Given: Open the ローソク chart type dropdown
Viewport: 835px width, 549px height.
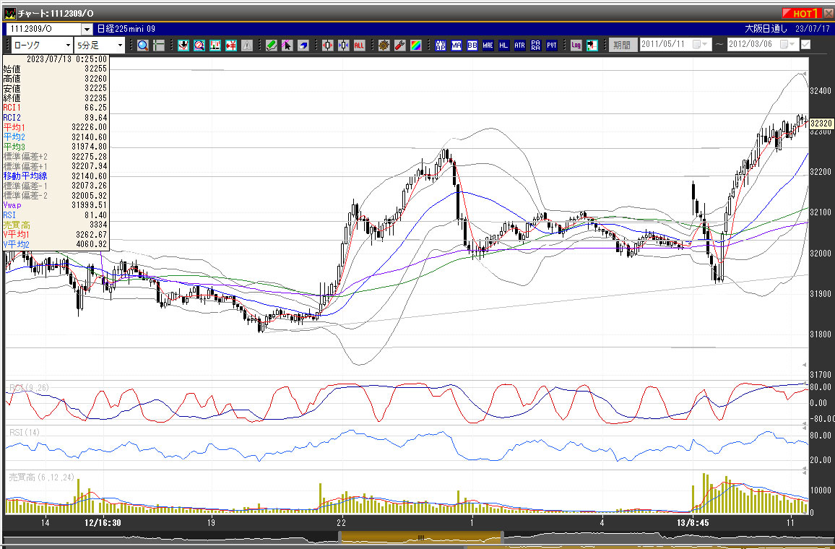Looking at the screenshot, I should pyautogui.click(x=68, y=46).
